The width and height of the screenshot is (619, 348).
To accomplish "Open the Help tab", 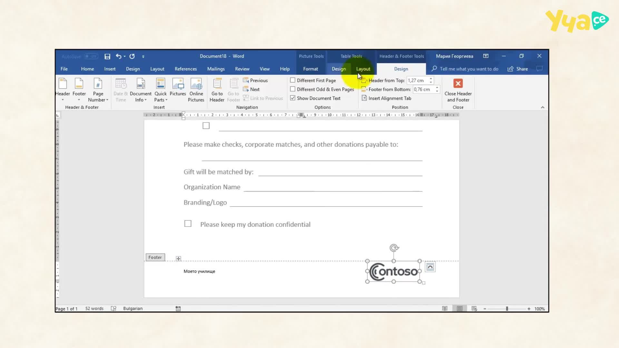I will [x=285, y=69].
